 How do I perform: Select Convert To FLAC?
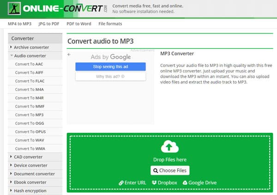tap(35, 81)
